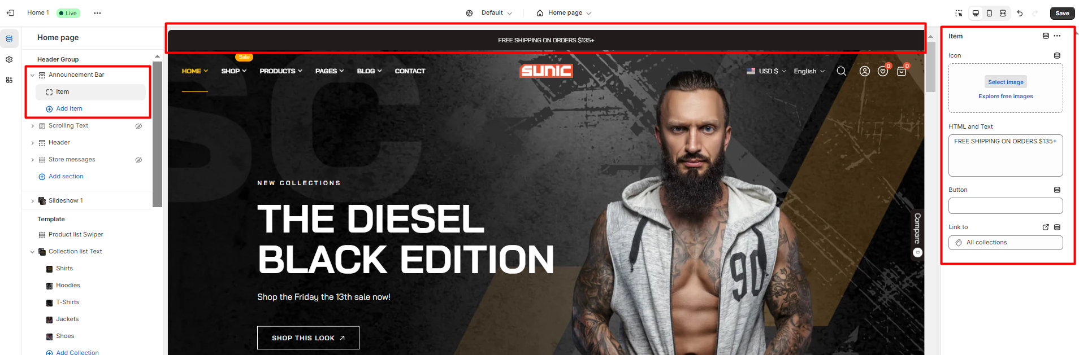Open theme settings gear in sidebar
This screenshot has height=355, width=1079.
pyautogui.click(x=9, y=59)
